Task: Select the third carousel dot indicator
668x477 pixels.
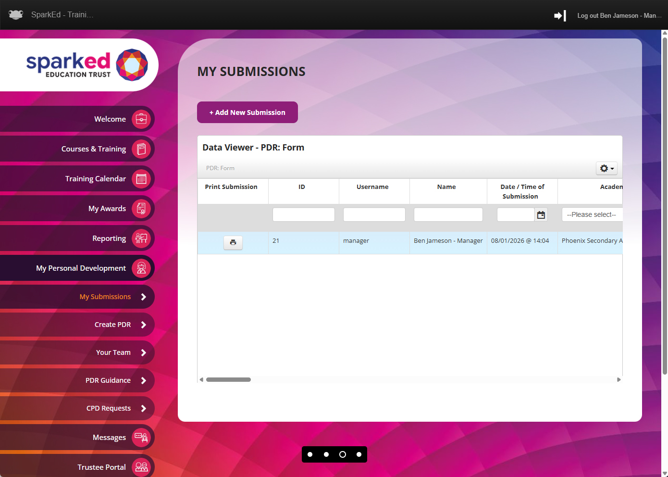Action: (x=343, y=454)
